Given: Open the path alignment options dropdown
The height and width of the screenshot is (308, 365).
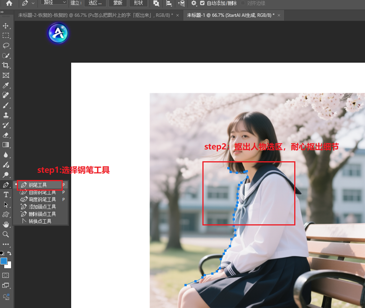Looking at the screenshot, I should 169,3.
